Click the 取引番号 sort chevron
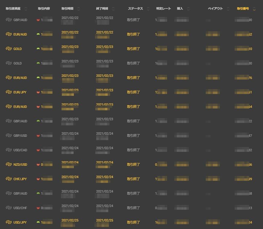 click(x=254, y=9)
